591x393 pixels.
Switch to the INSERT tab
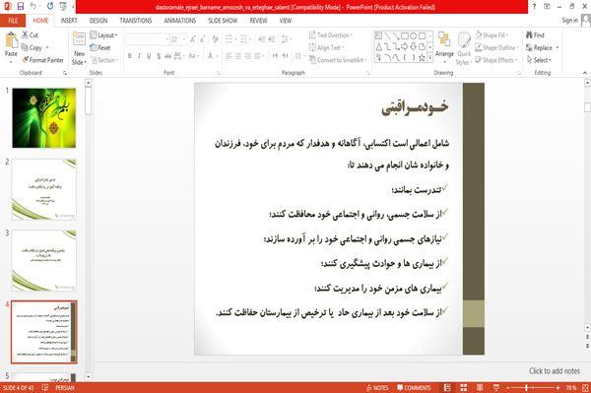pos(69,21)
